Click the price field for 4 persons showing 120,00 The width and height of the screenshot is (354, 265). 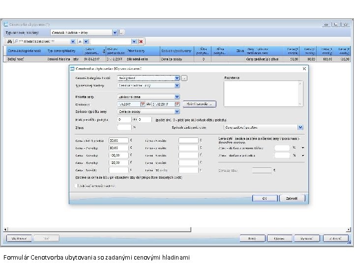click(x=118, y=163)
